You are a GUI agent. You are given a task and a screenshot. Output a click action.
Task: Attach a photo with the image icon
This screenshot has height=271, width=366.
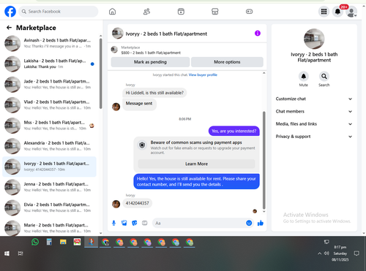[124, 223]
